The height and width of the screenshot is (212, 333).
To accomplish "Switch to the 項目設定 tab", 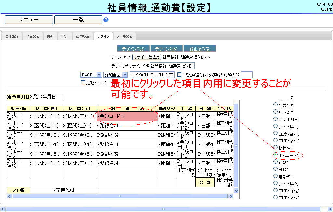I will tap(33, 36).
